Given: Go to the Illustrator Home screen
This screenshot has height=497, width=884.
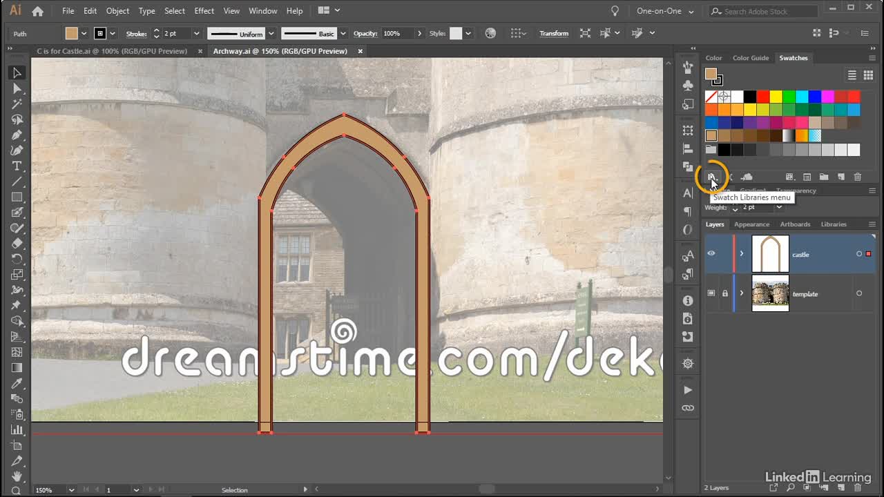Looking at the screenshot, I should tap(38, 11).
